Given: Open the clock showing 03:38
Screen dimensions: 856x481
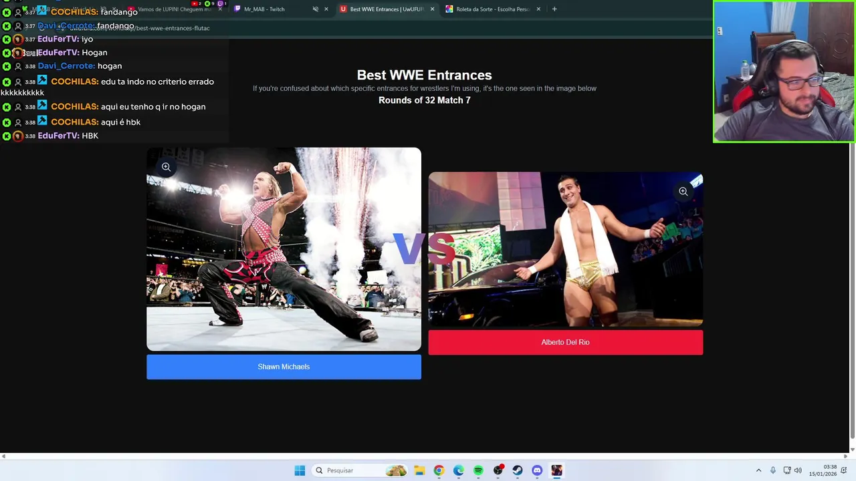Looking at the screenshot, I should (x=823, y=470).
